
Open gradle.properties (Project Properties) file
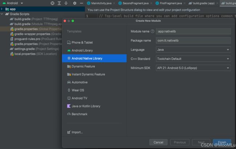[x=36, y=44]
